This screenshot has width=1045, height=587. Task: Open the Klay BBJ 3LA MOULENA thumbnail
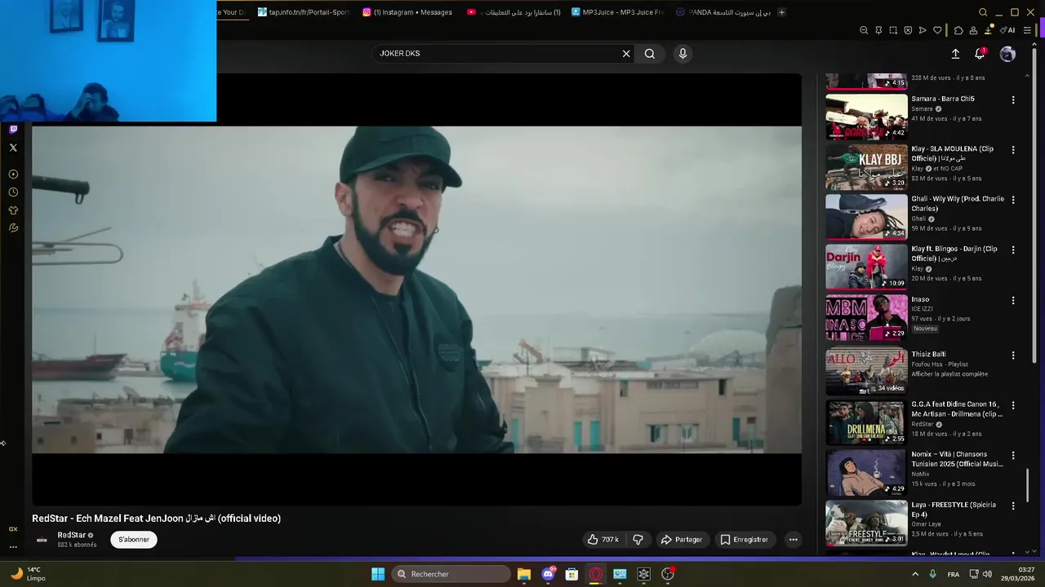(x=866, y=166)
